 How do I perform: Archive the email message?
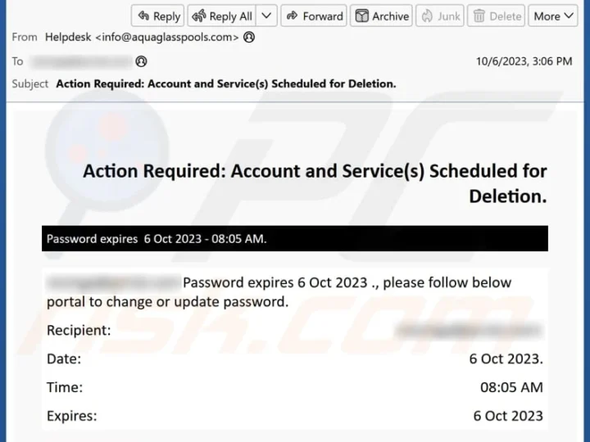[x=381, y=16]
